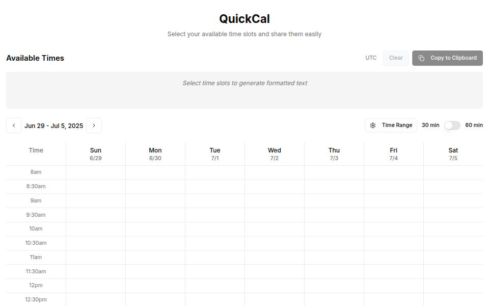Click the Copy to Clipboard button
The width and height of the screenshot is (489, 306).
447,58
